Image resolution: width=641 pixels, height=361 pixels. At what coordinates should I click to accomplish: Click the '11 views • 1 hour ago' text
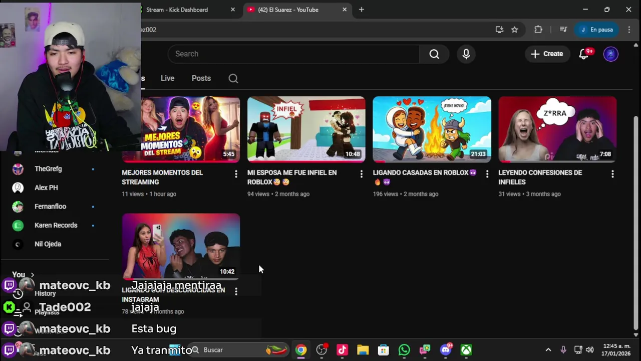[x=149, y=194]
